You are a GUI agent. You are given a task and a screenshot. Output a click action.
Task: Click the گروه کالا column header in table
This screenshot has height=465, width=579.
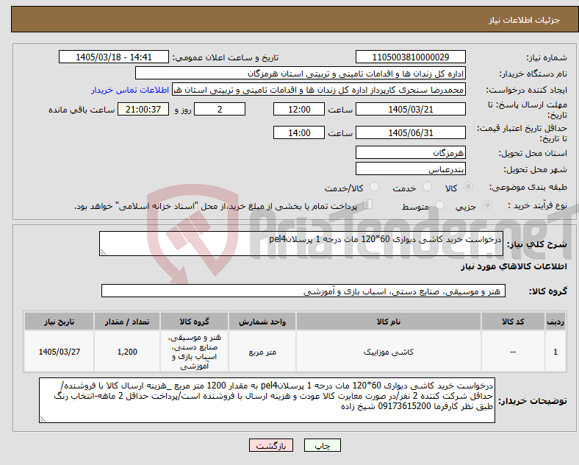pos(194,322)
